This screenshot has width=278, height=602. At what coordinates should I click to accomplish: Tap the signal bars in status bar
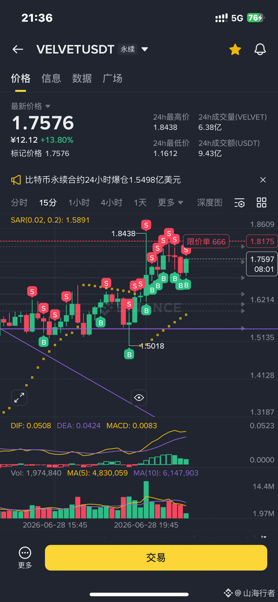[221, 18]
